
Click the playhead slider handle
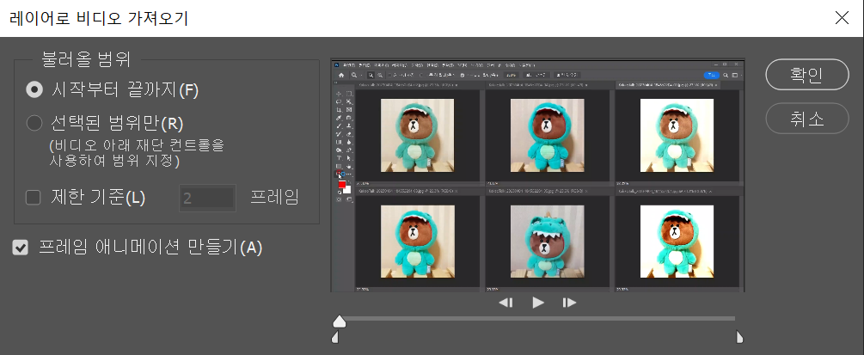[340, 321]
